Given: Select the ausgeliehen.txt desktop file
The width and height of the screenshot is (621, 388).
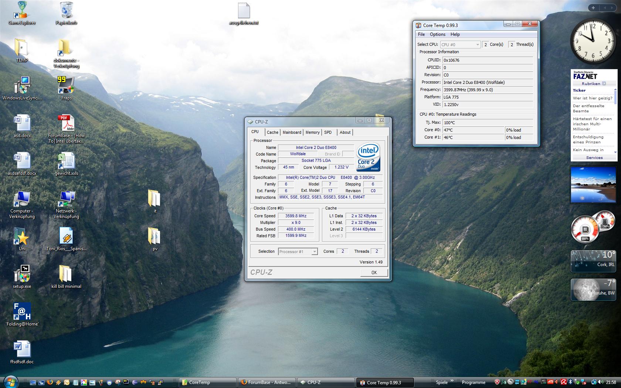Looking at the screenshot, I should [x=244, y=14].
